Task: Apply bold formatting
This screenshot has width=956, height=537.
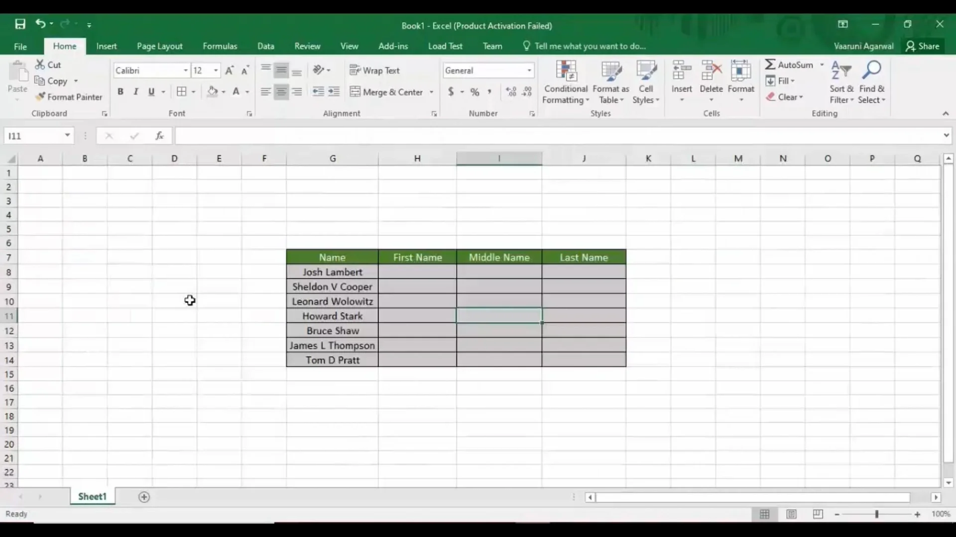Action: pos(120,92)
